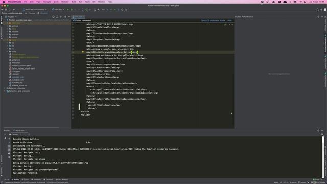Click Open iOS module in Xcode link
Screen dimensions: 327x184
213,20
